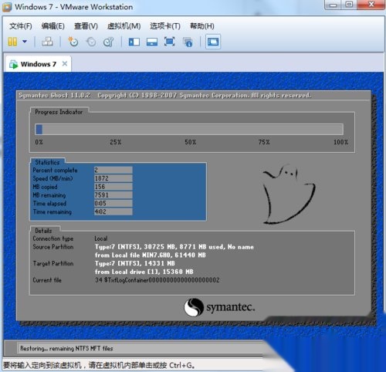Click the Symantec logo in Ghost window
Screen dimensions: 386x372
click(x=219, y=307)
